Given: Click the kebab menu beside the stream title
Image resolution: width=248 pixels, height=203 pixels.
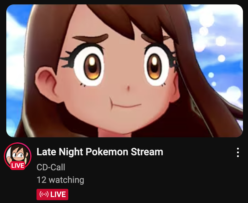Looking at the screenshot, I should click(238, 152).
